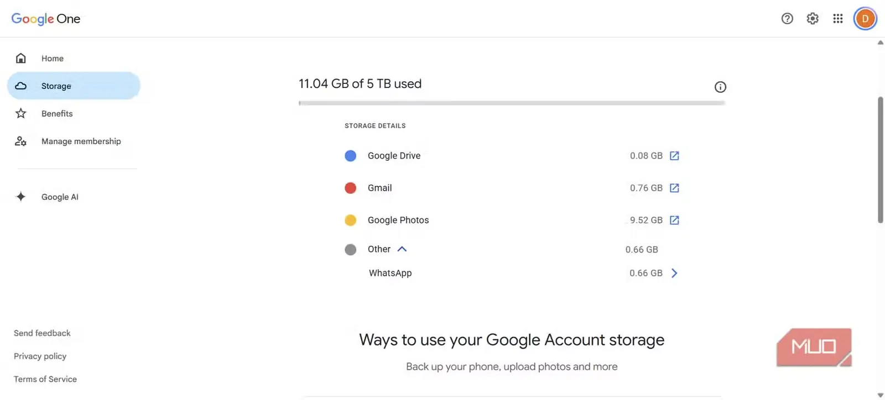Open the account avatar labeled D
The width and height of the screenshot is (885, 400).
click(865, 19)
